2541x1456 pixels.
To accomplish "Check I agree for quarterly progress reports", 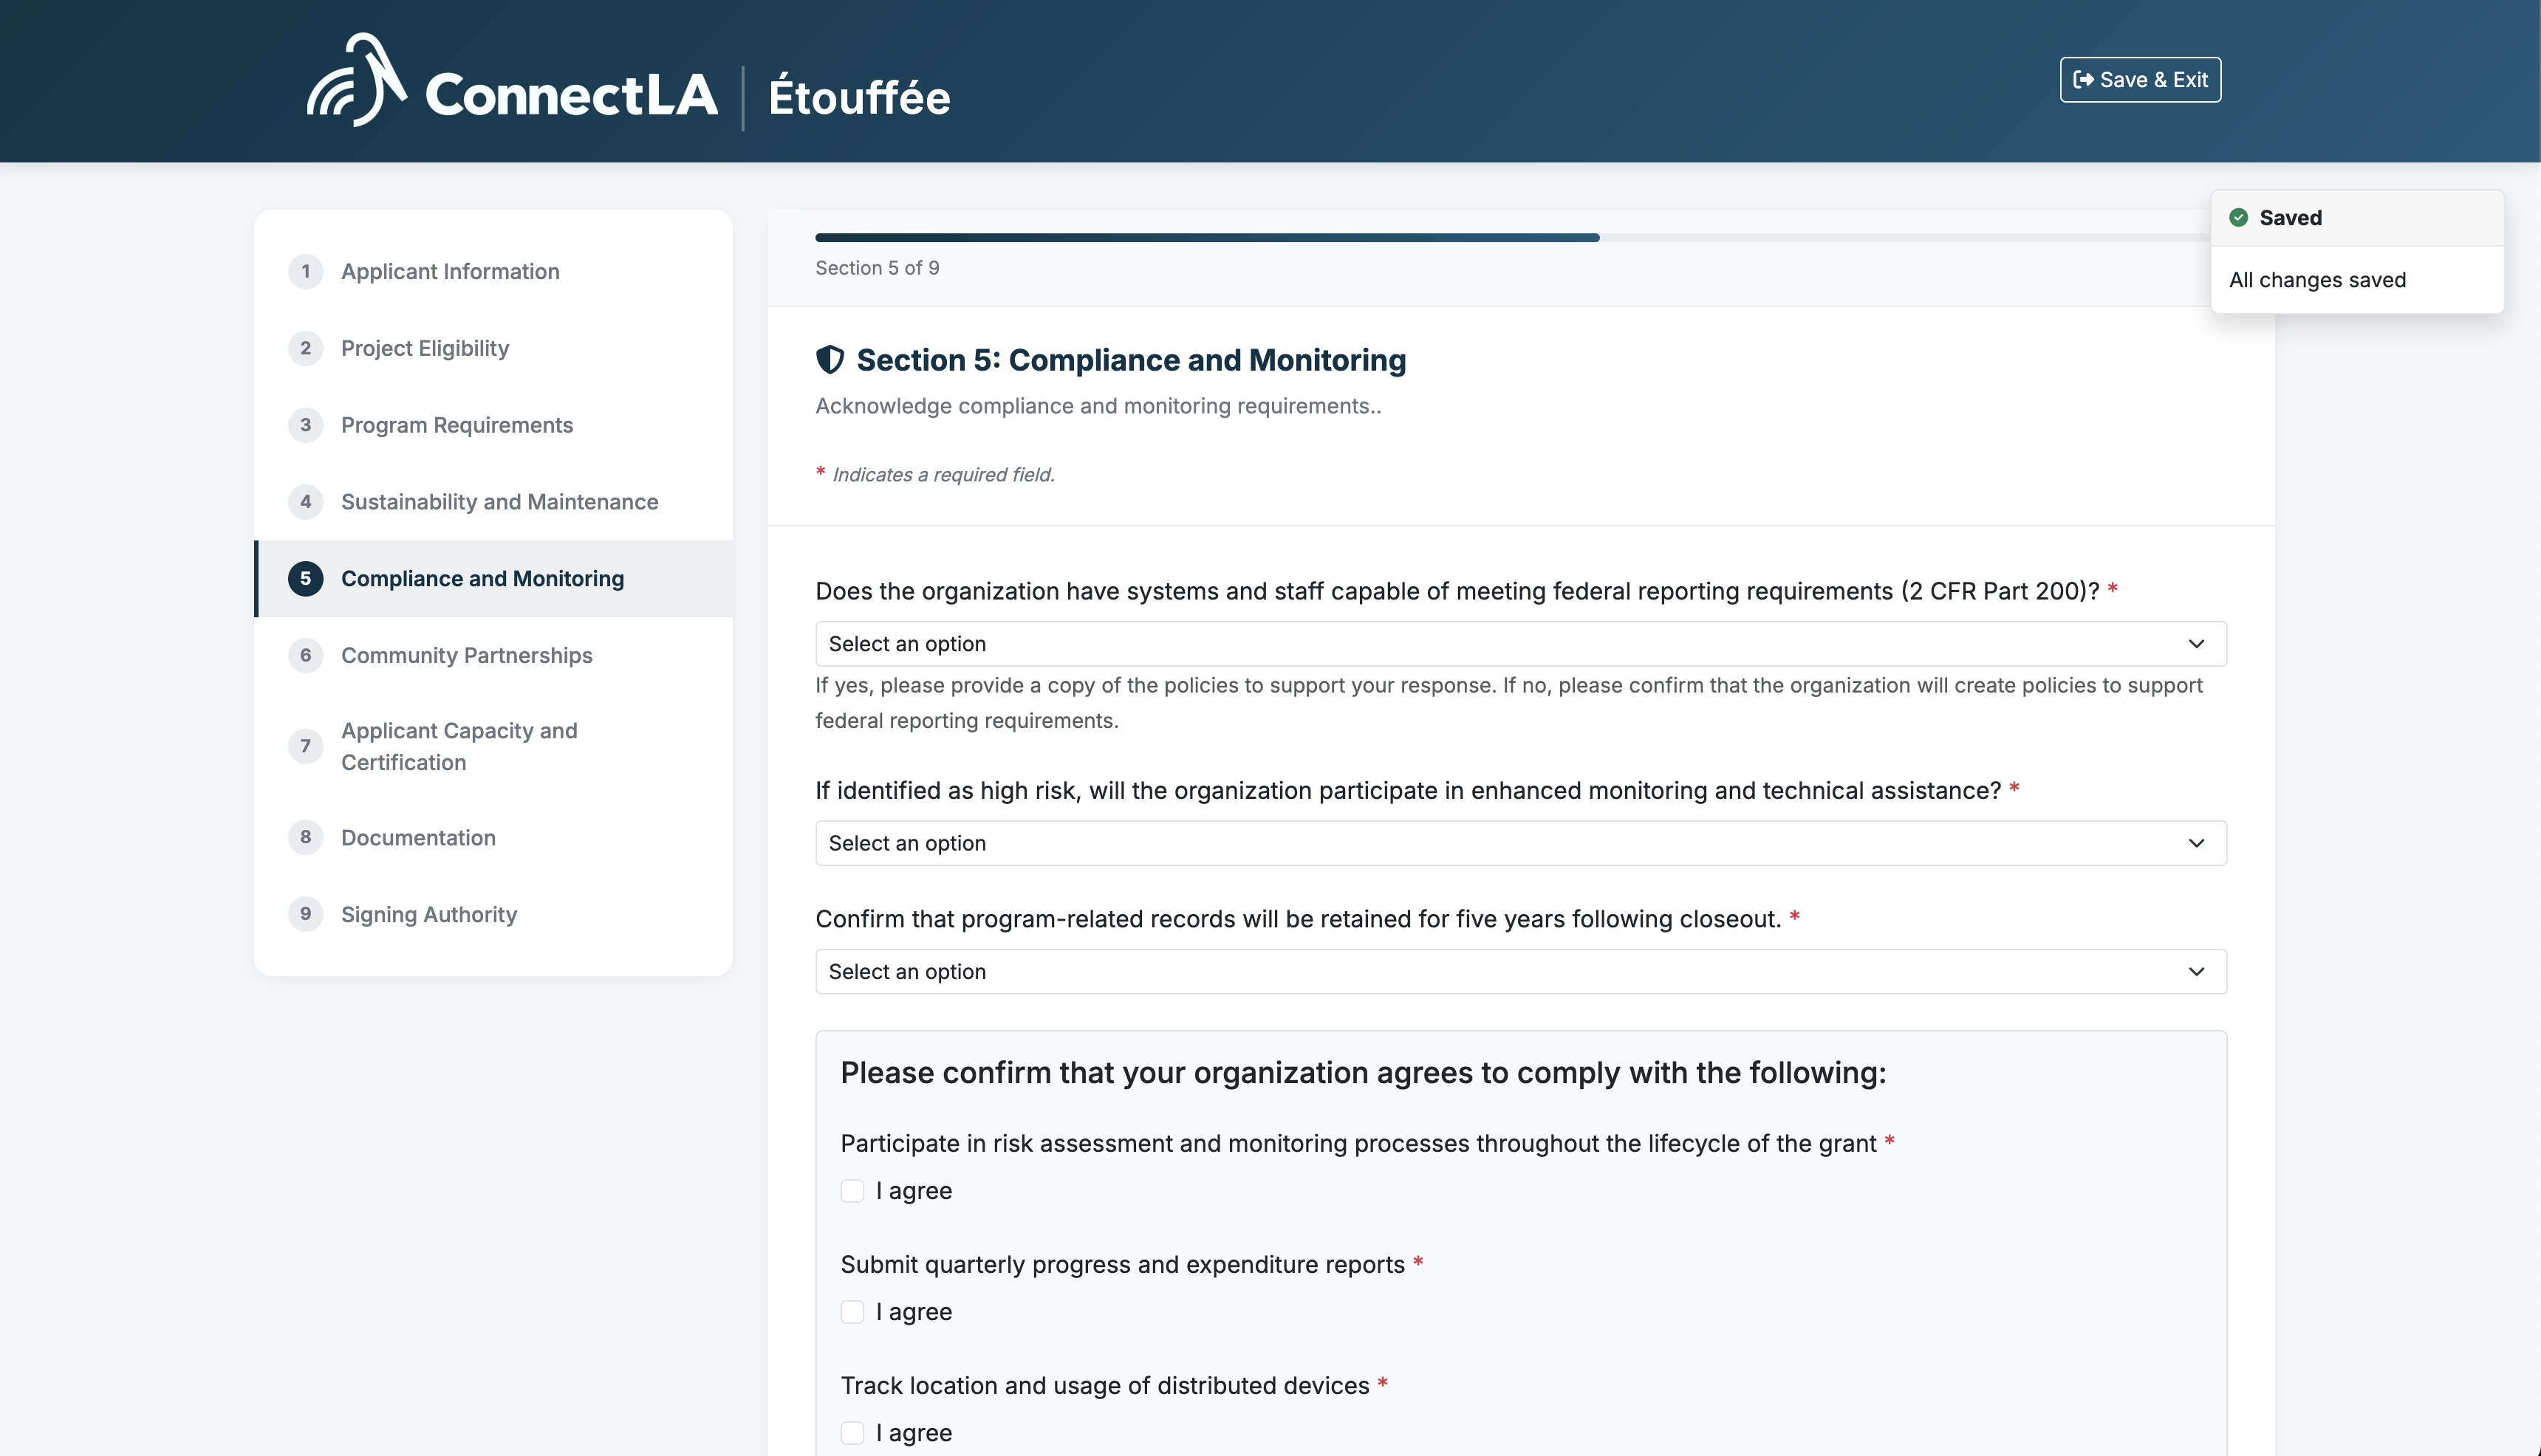I will [x=852, y=1312].
